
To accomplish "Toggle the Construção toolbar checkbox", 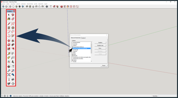I will (72, 50).
